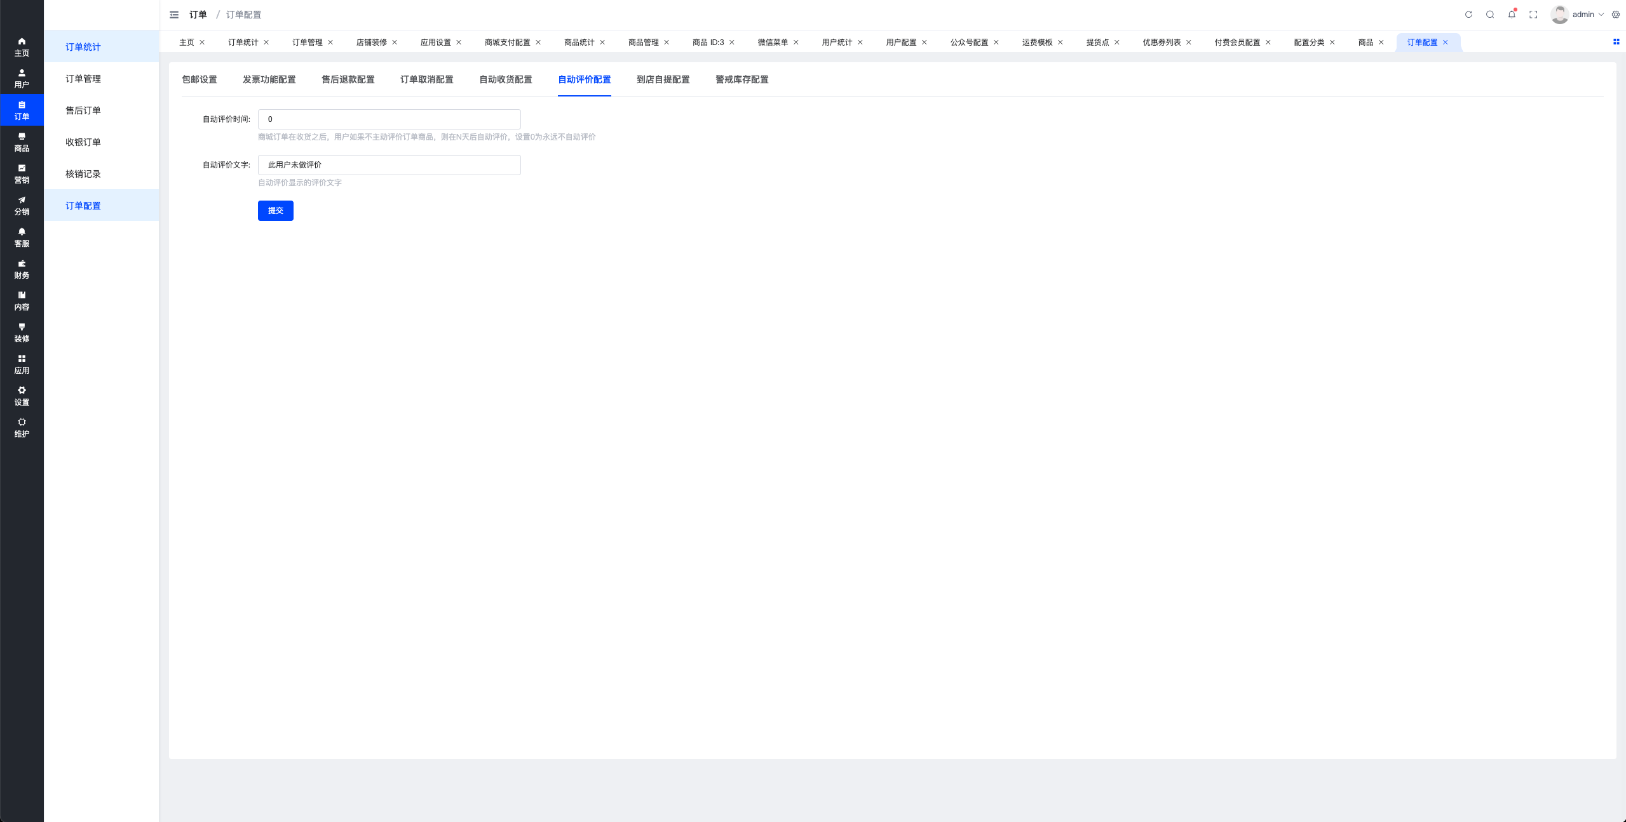Open the 主页 home sidebar icon
The width and height of the screenshot is (1626, 822).
click(x=22, y=47)
